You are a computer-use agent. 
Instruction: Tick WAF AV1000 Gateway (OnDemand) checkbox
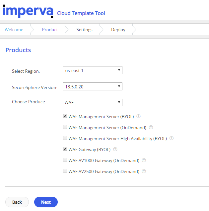[65, 160]
